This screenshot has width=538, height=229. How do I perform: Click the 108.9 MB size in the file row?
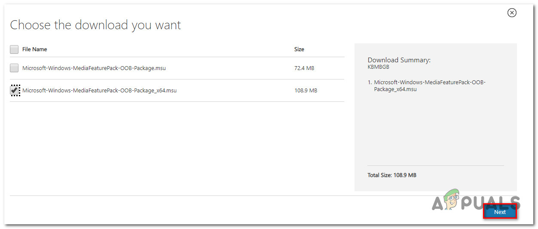click(x=306, y=90)
